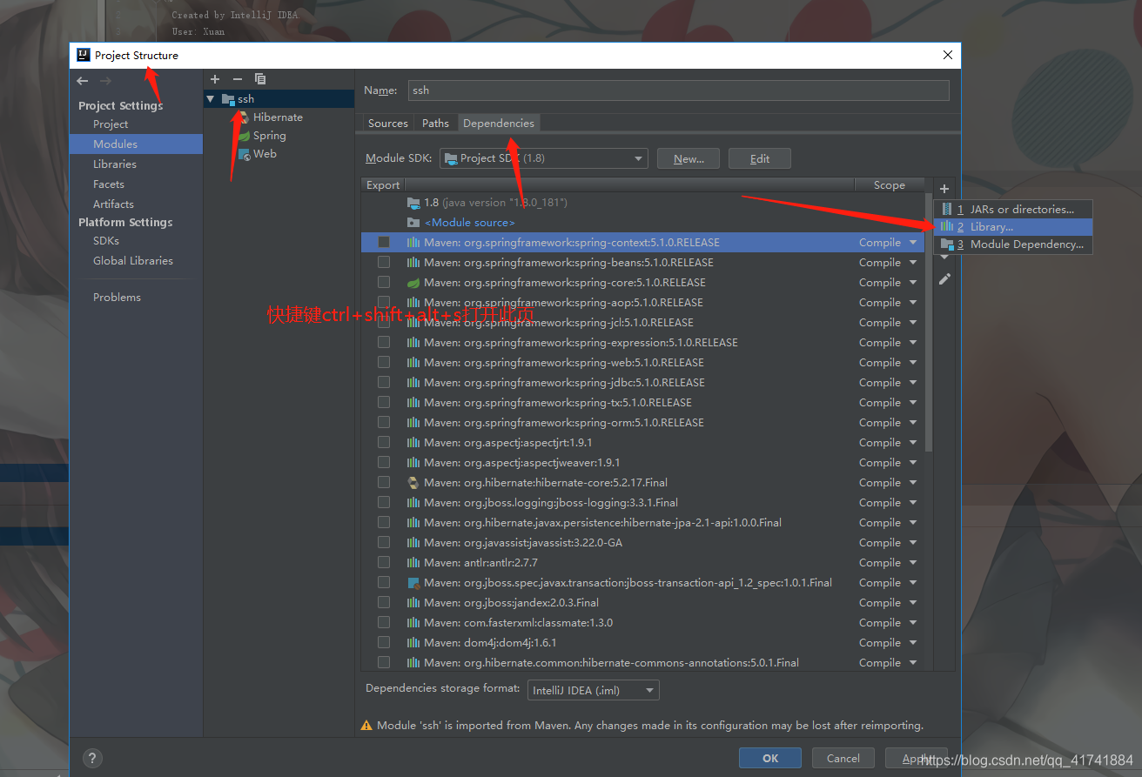Toggle export checkbox for hibernate-core
1142x777 pixels.
click(384, 483)
